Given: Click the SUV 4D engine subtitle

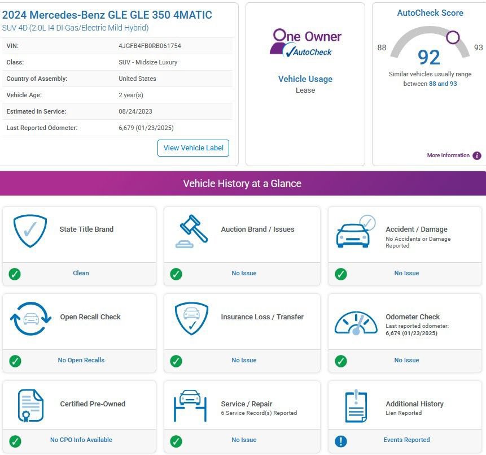Looking at the screenshot, I should pyautogui.click(x=75, y=28).
